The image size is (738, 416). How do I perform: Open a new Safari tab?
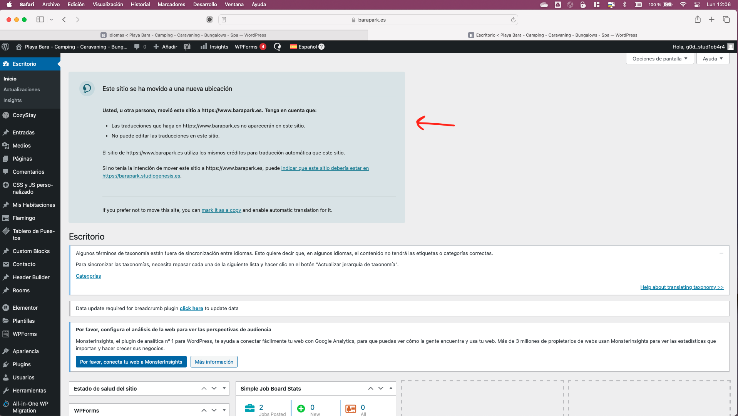click(x=712, y=19)
